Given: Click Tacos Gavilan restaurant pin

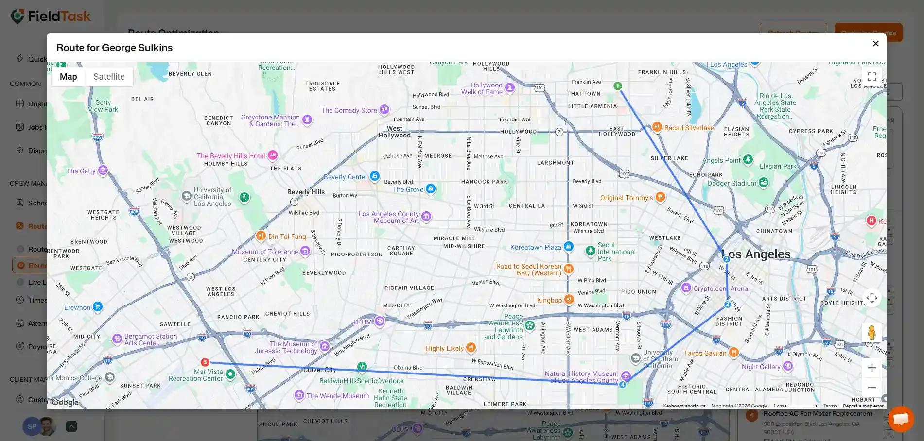Looking at the screenshot, I should tap(733, 353).
